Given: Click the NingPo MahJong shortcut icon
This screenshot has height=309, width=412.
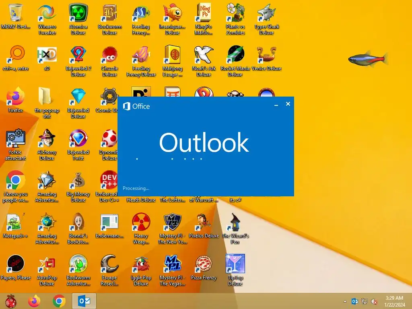Looking at the screenshot, I should coord(204,12).
